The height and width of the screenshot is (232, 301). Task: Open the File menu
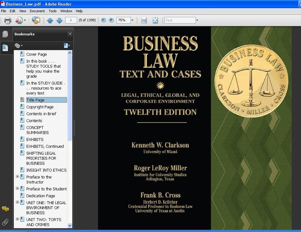(x=4, y=11)
